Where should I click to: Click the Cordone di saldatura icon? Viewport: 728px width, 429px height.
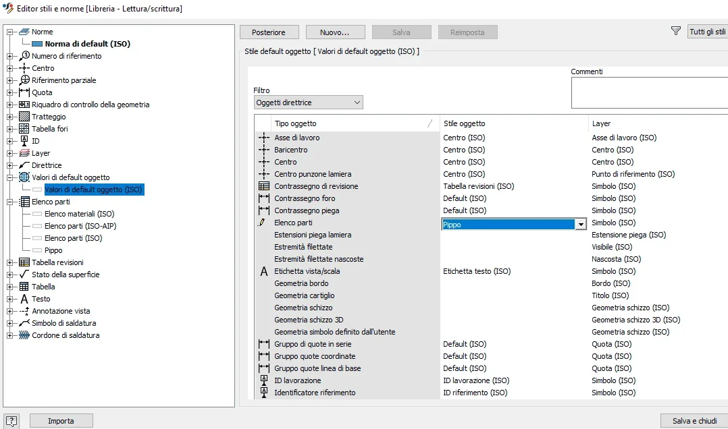[24, 335]
